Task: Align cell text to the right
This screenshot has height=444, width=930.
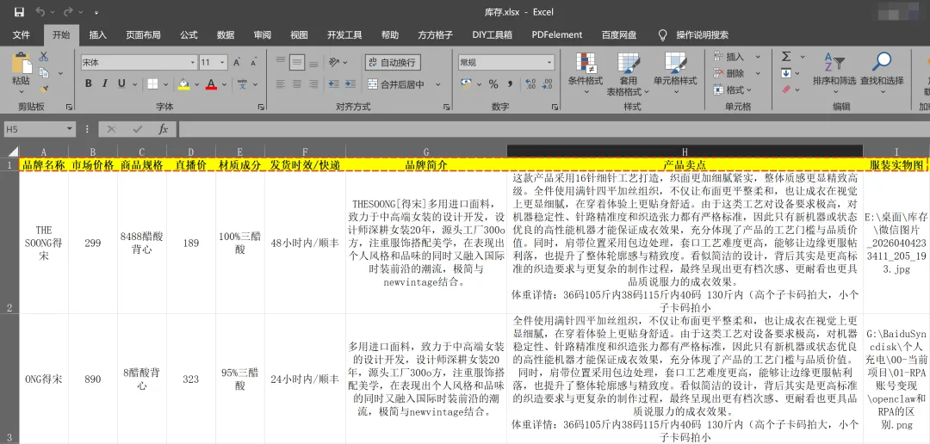Action: [313, 83]
